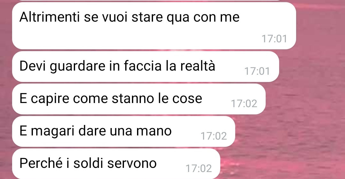This screenshot has width=345, height=179.
Task: Click the 17:01 timestamp beside 'la realtà'
Action: pos(257,71)
